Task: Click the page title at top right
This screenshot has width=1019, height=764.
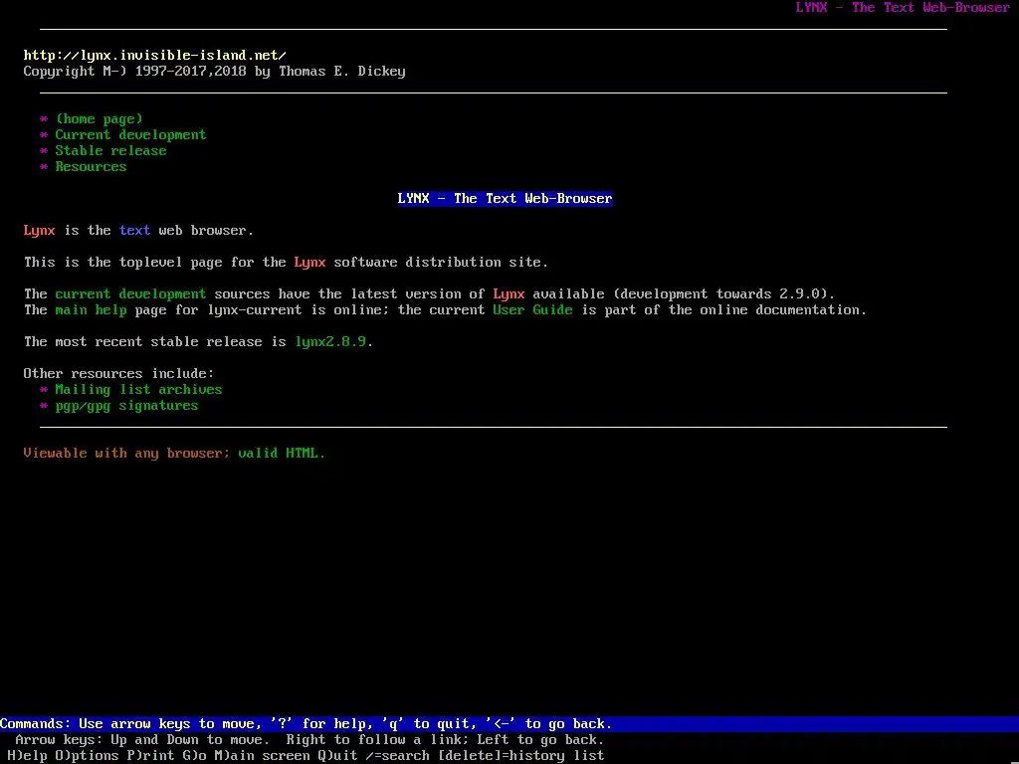Action: (x=903, y=8)
